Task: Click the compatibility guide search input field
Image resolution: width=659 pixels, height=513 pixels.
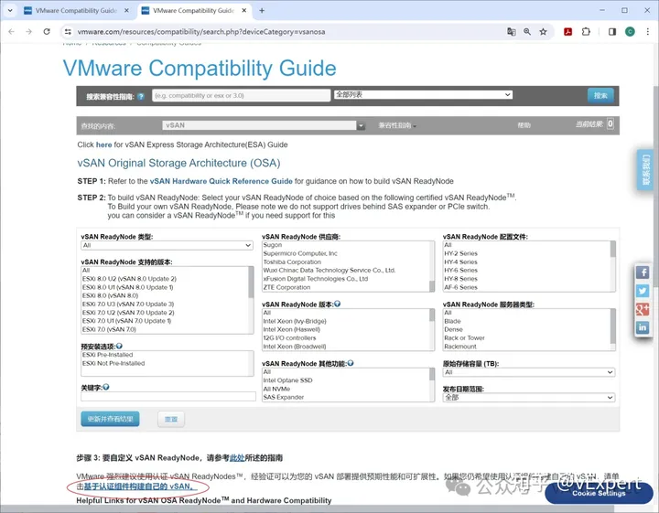Action: click(242, 95)
